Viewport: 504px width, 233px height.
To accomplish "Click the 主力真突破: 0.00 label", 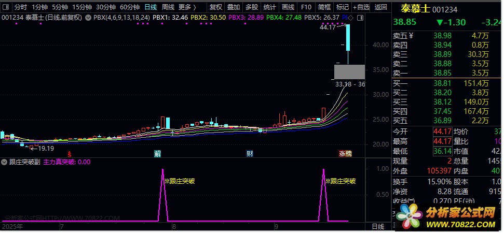I will click(67, 162).
